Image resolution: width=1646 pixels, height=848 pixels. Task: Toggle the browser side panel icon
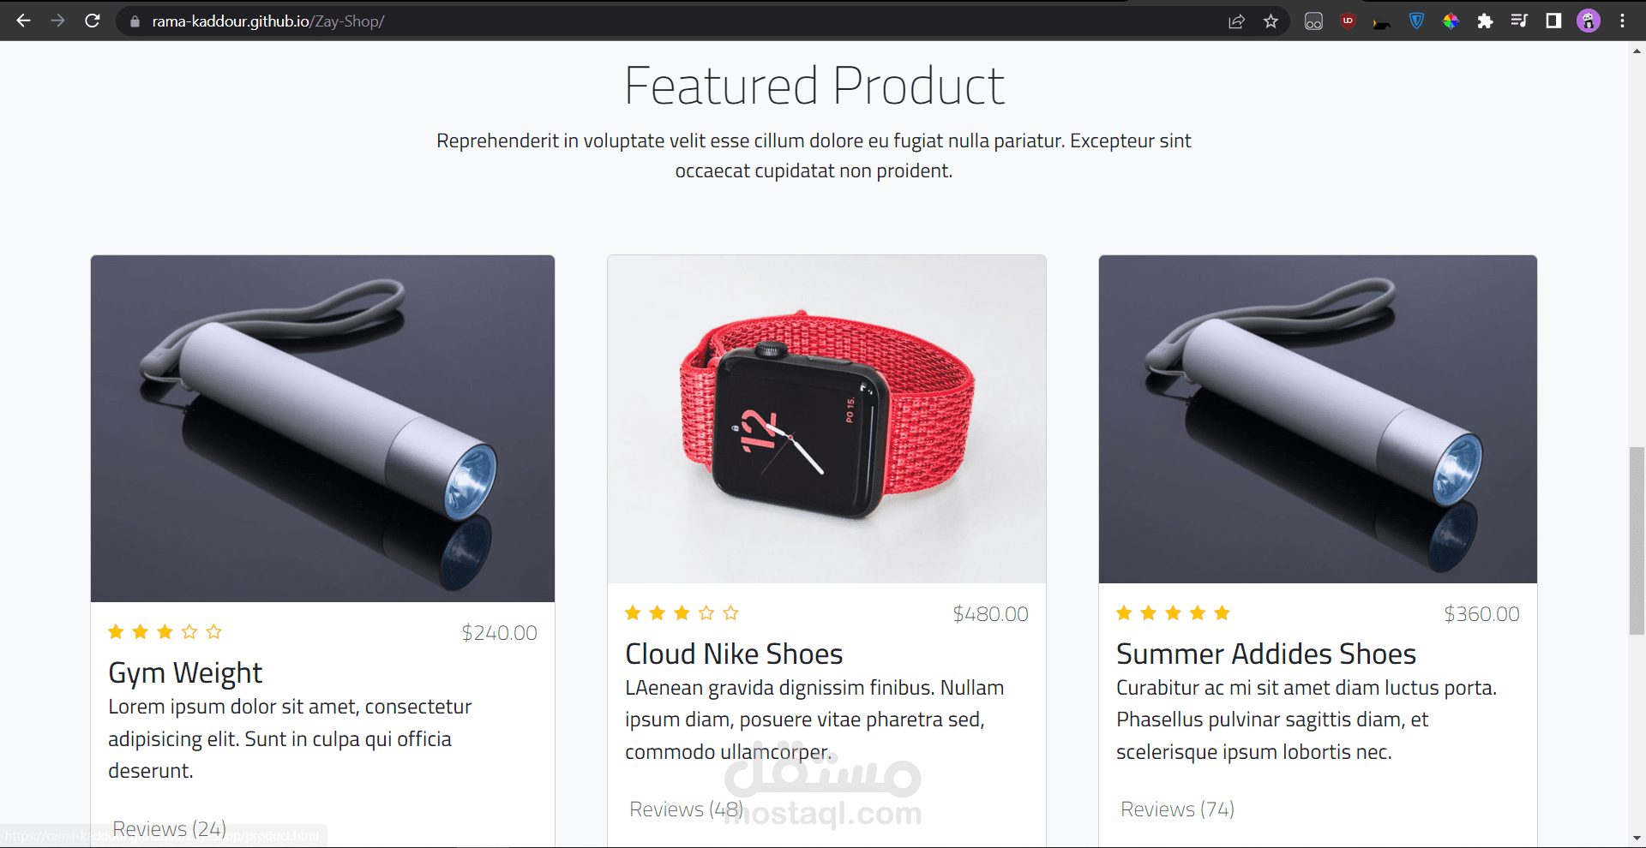(x=1553, y=21)
